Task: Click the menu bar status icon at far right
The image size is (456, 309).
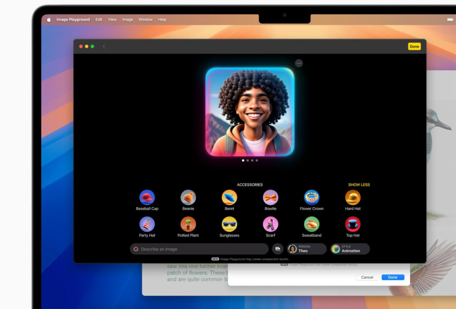Action: [x=450, y=20]
